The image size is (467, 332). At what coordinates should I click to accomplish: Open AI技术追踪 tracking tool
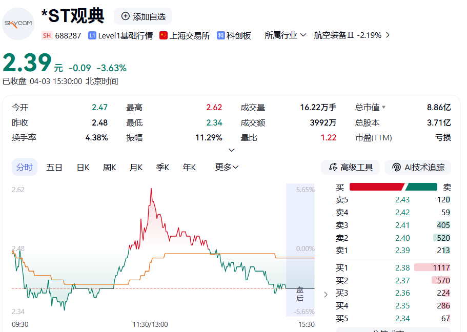[x=418, y=168]
